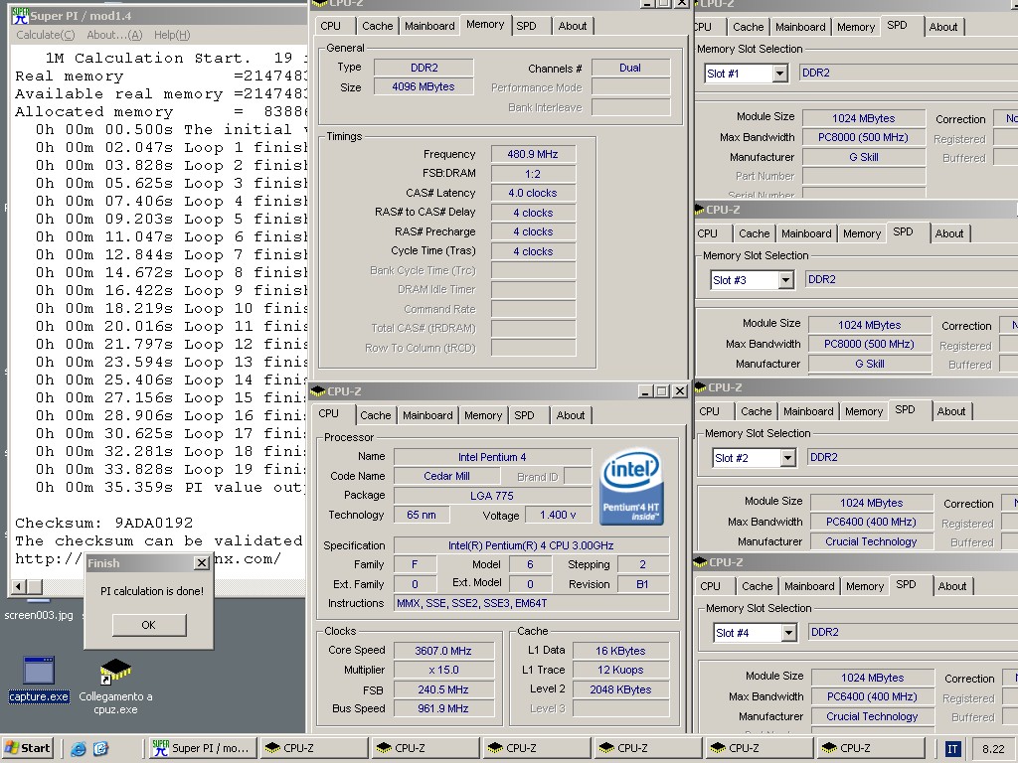This screenshot has height=763, width=1018.
Task: Open the Calculate menu in Super PI
Action: [46, 35]
